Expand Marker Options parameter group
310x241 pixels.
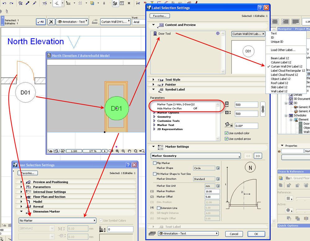coord(155,113)
